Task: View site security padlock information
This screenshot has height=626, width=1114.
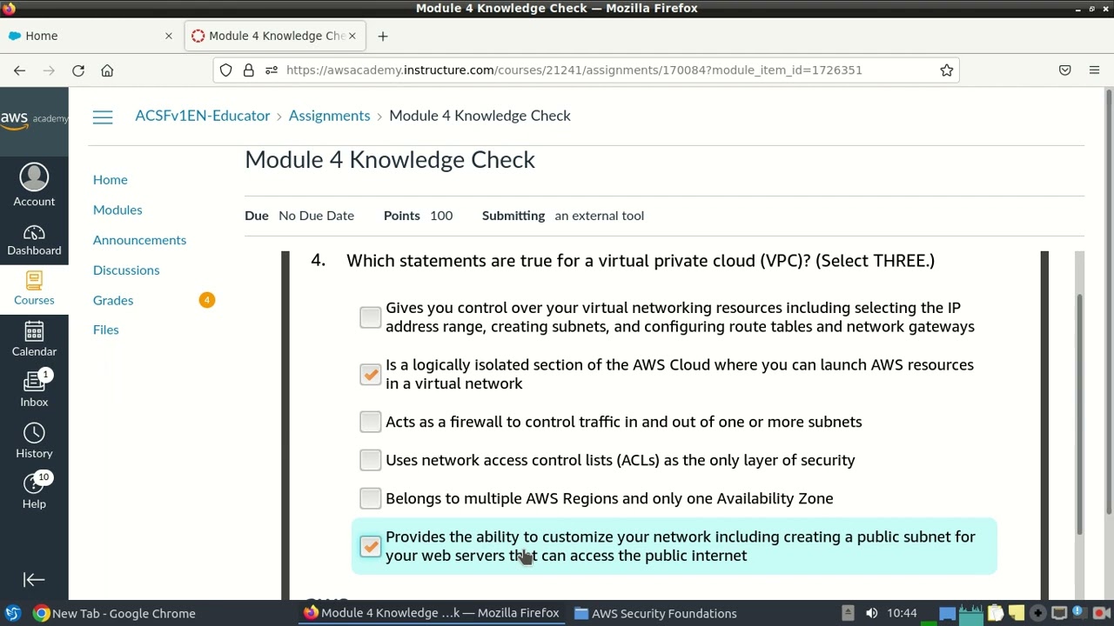Action: (x=249, y=70)
